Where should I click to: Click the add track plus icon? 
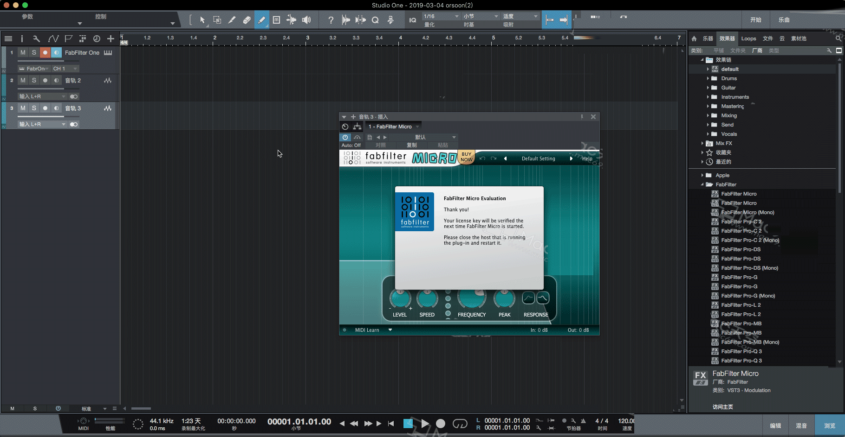click(110, 39)
